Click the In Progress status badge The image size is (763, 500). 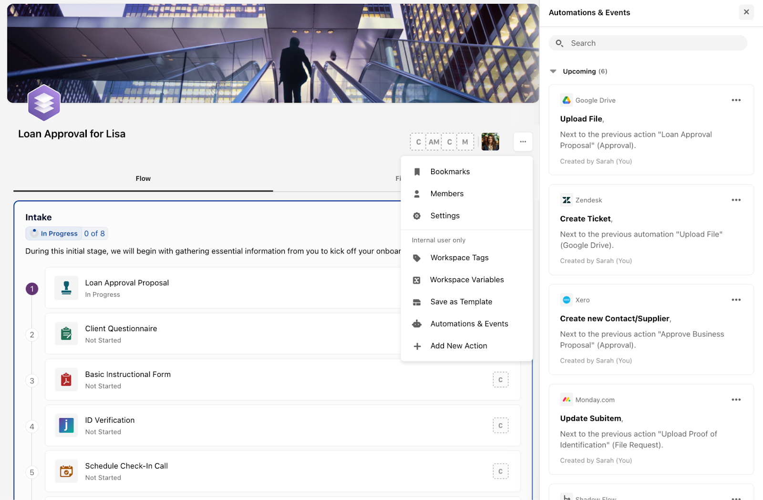click(54, 233)
